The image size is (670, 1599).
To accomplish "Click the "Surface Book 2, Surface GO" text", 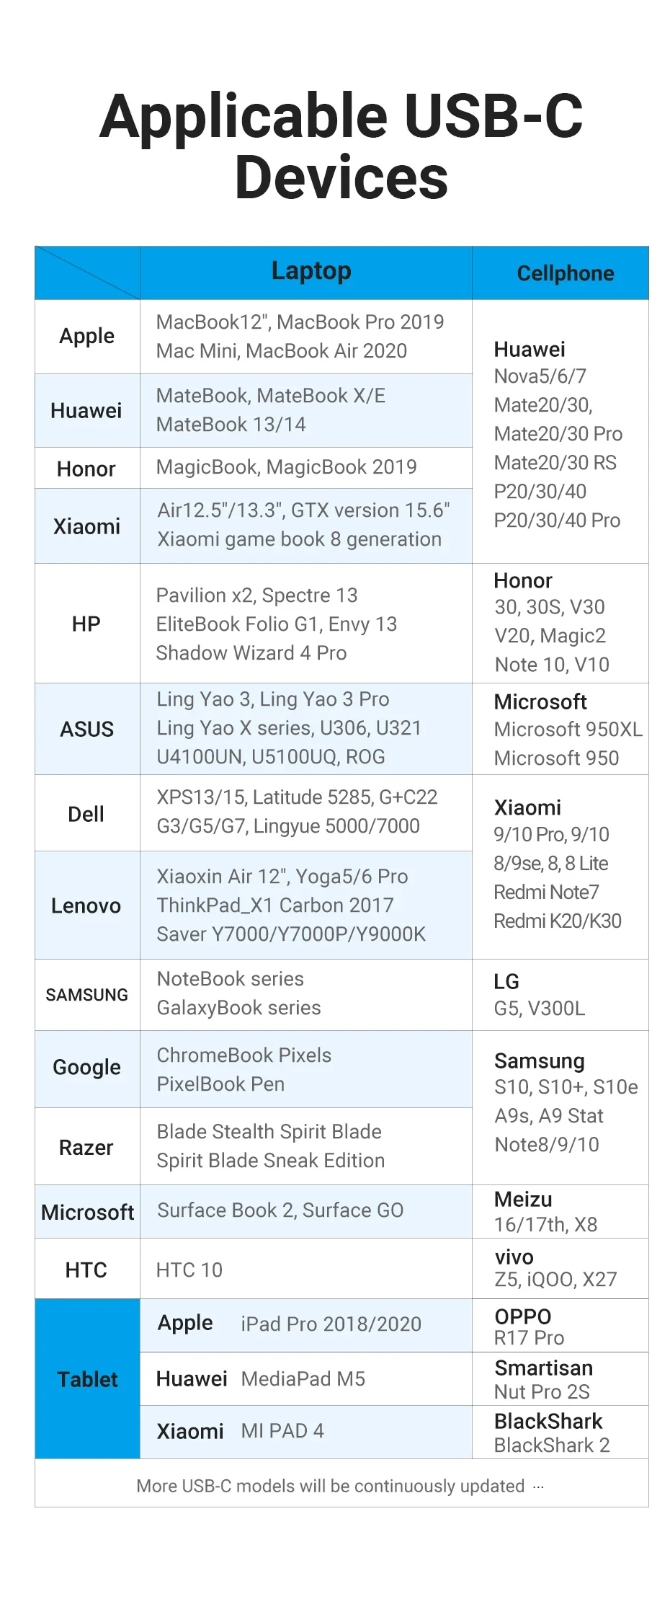I will (x=280, y=1210).
